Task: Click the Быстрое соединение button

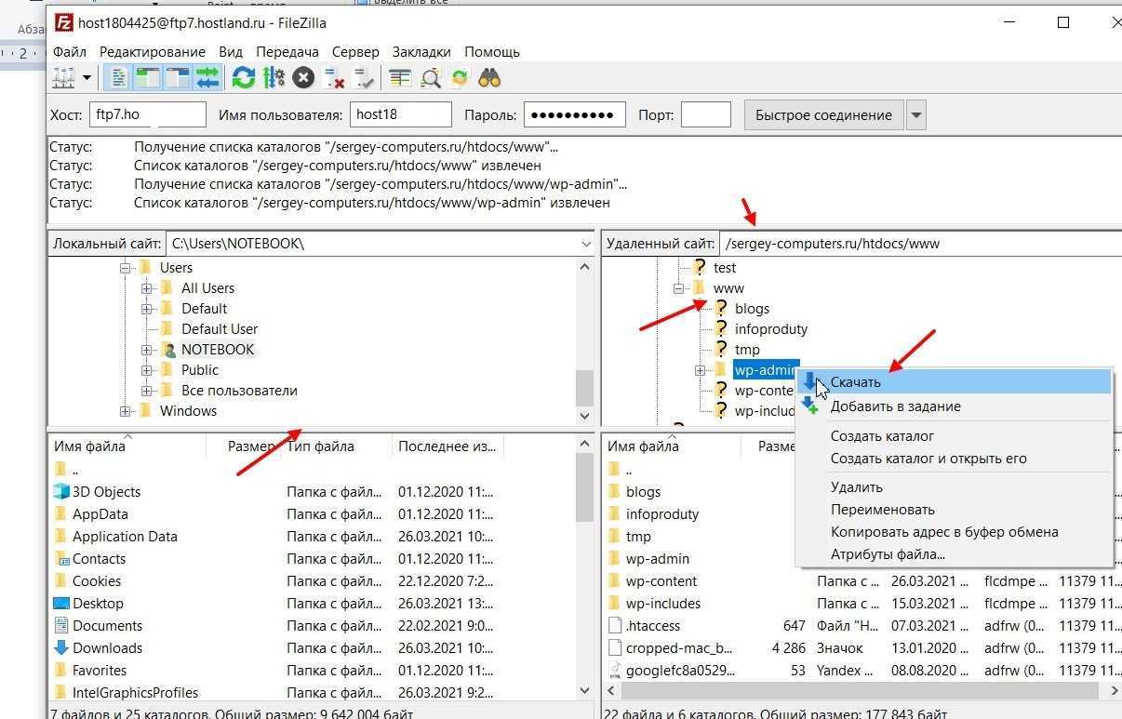Action: coord(822,115)
